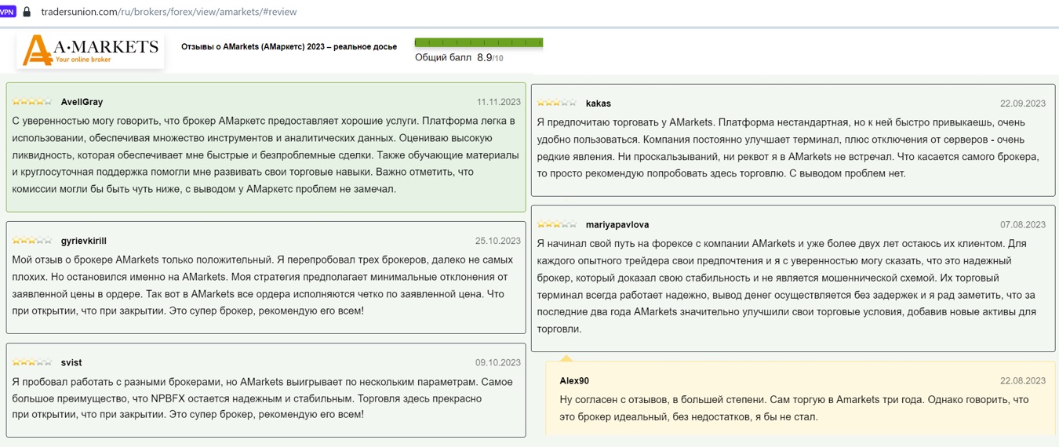The image size is (1059, 447).
Task: Click the username AvellGray
Action: (x=82, y=102)
